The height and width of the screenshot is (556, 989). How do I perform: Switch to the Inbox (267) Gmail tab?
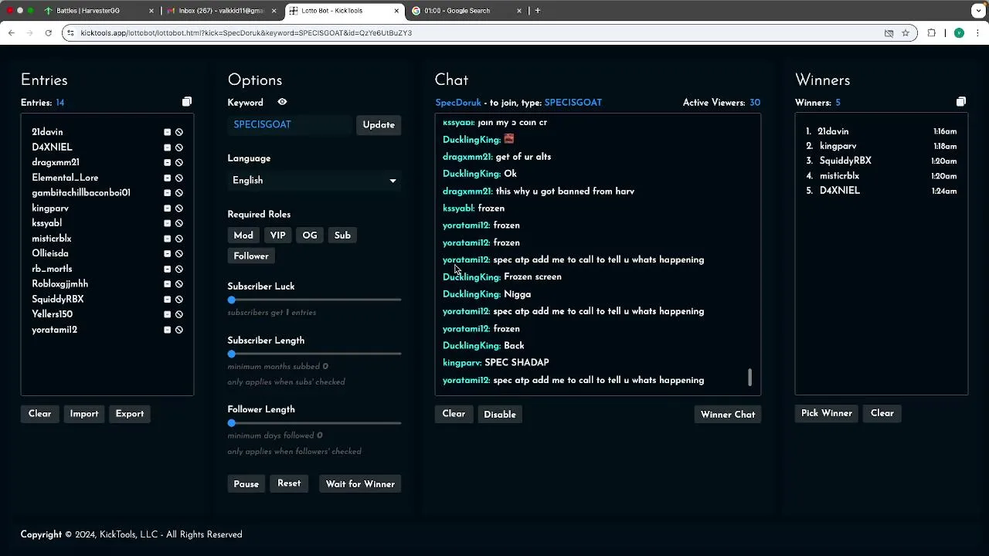point(221,11)
